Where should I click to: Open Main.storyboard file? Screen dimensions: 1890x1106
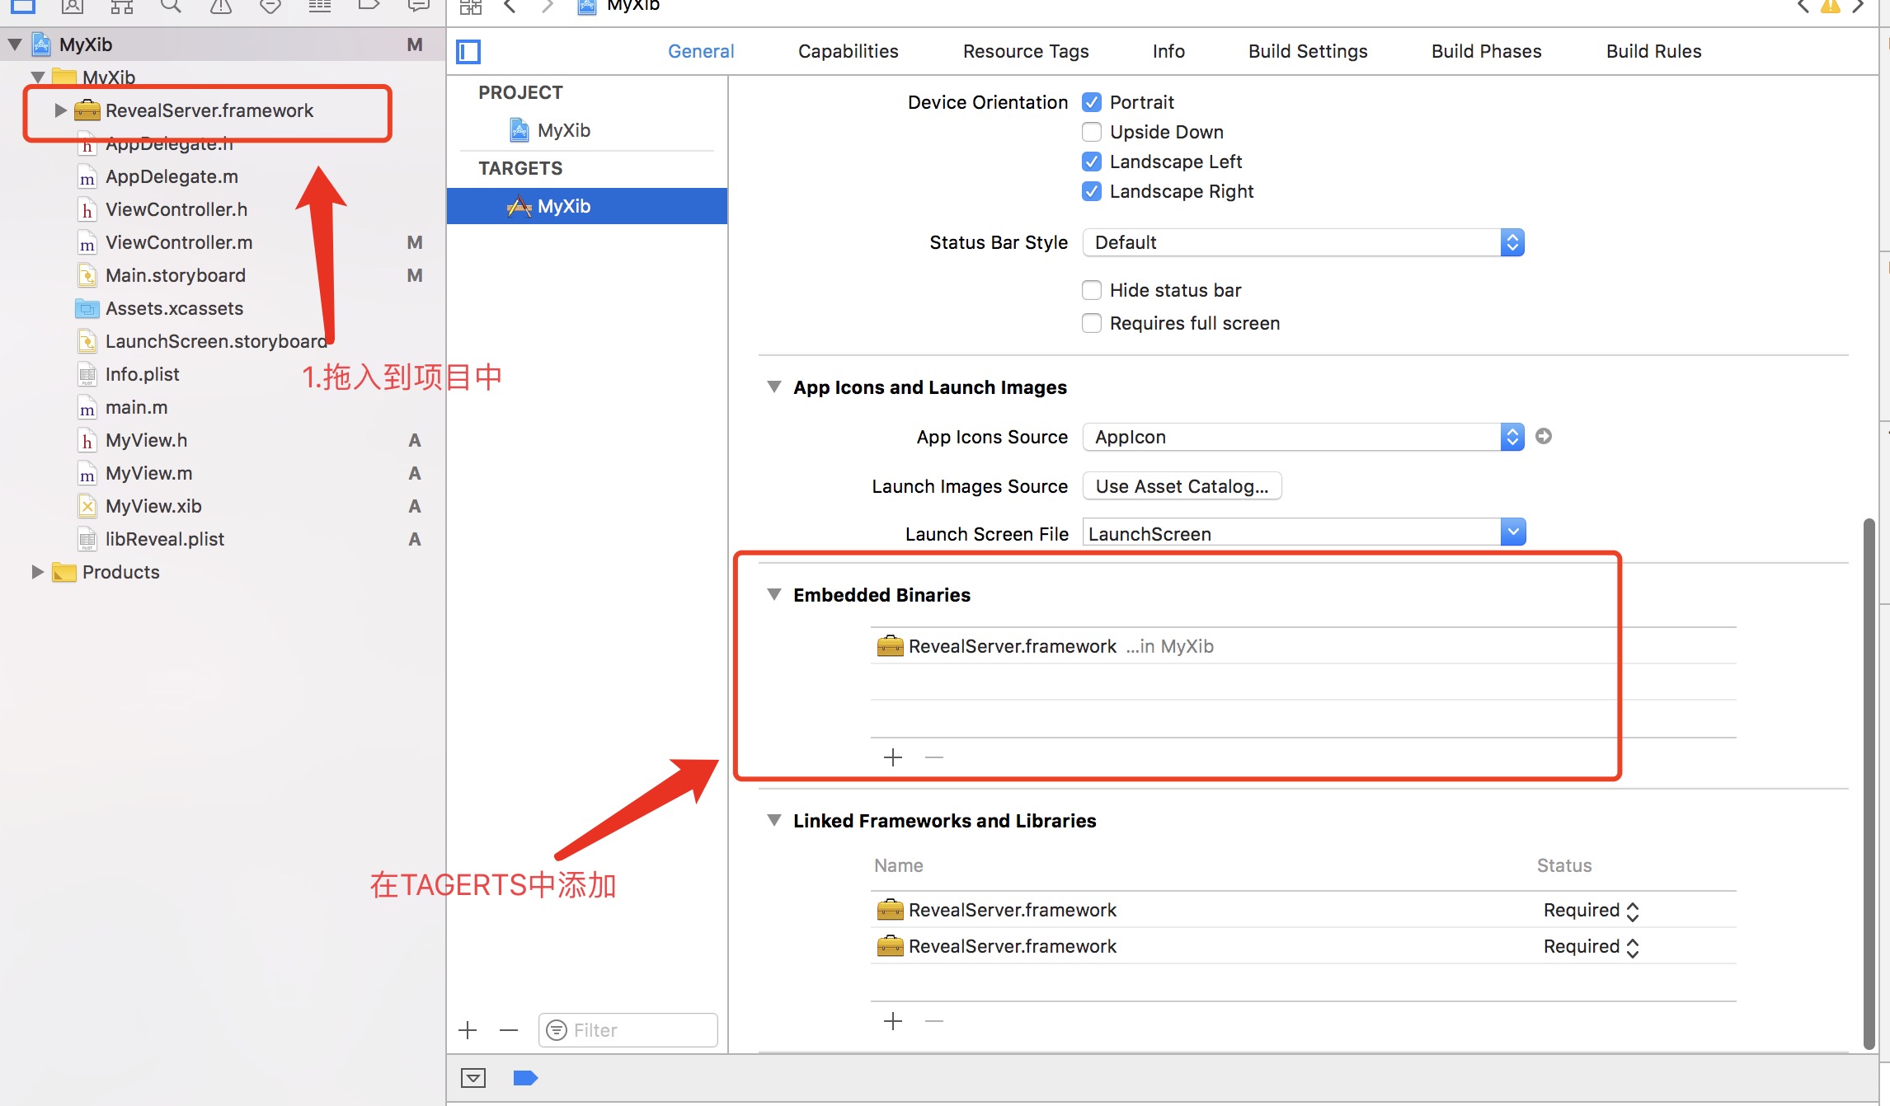(x=176, y=275)
